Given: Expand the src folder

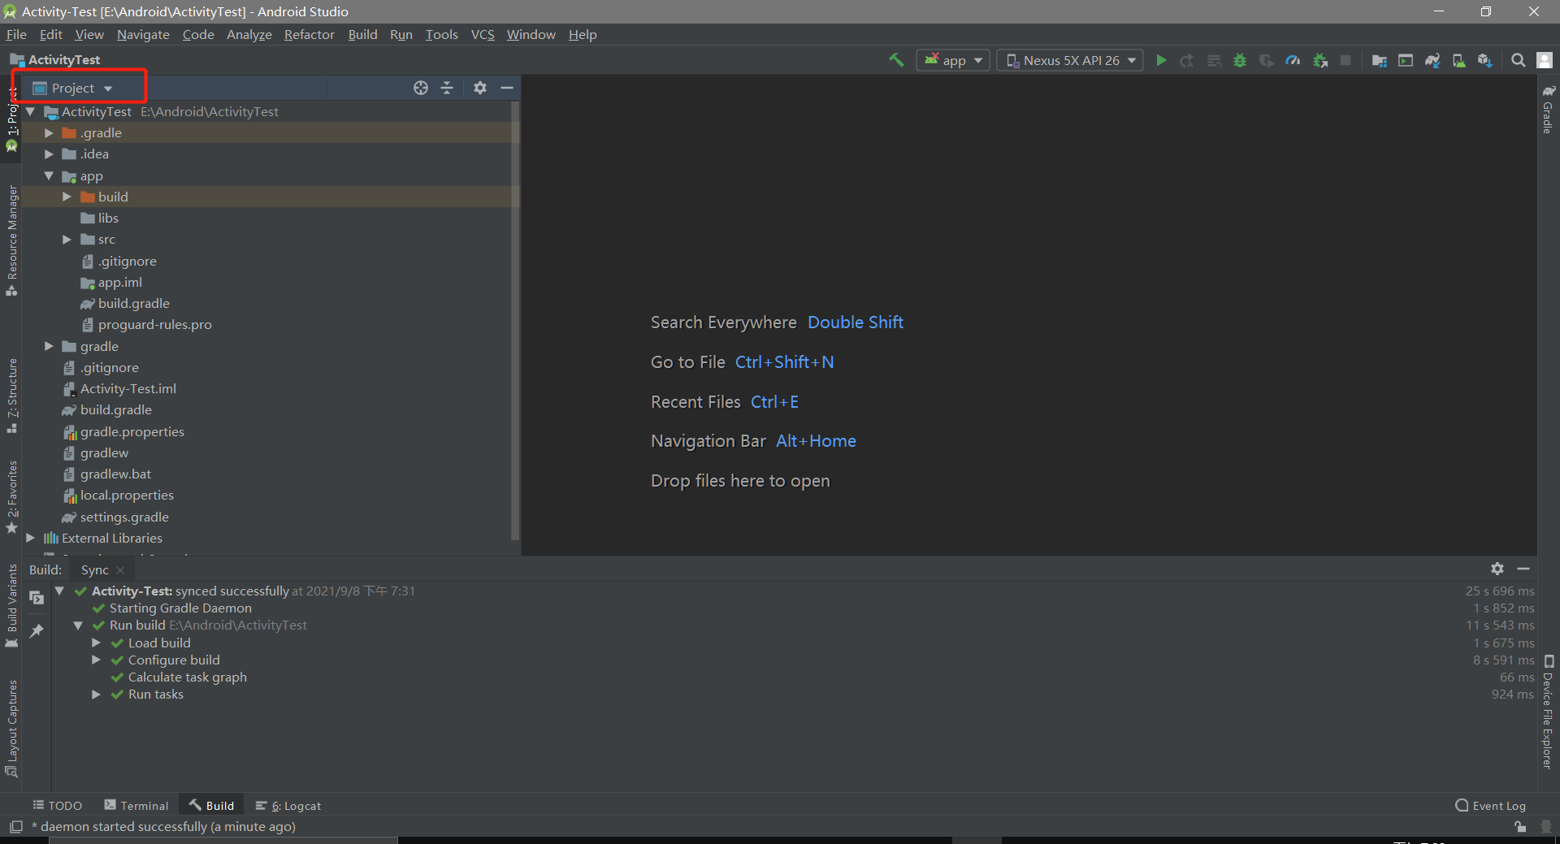Looking at the screenshot, I should (67, 240).
